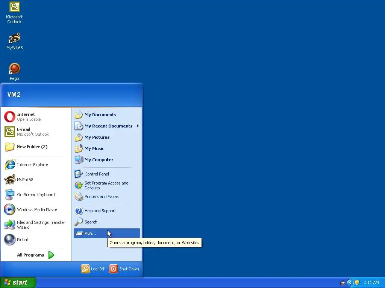Expand My Recent Documents submenu
The width and height of the screenshot is (385, 288).
click(107, 126)
